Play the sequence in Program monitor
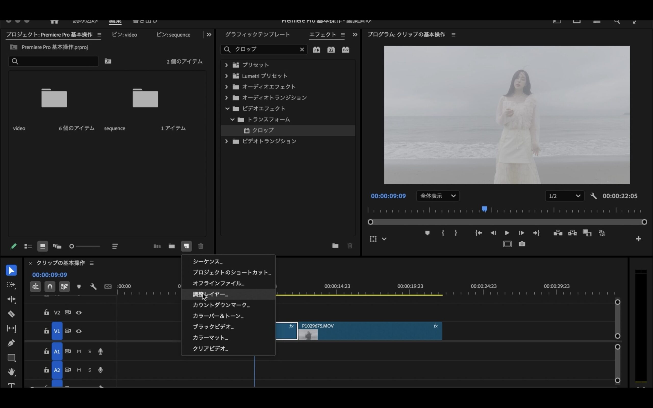This screenshot has height=408, width=653. coord(507,233)
